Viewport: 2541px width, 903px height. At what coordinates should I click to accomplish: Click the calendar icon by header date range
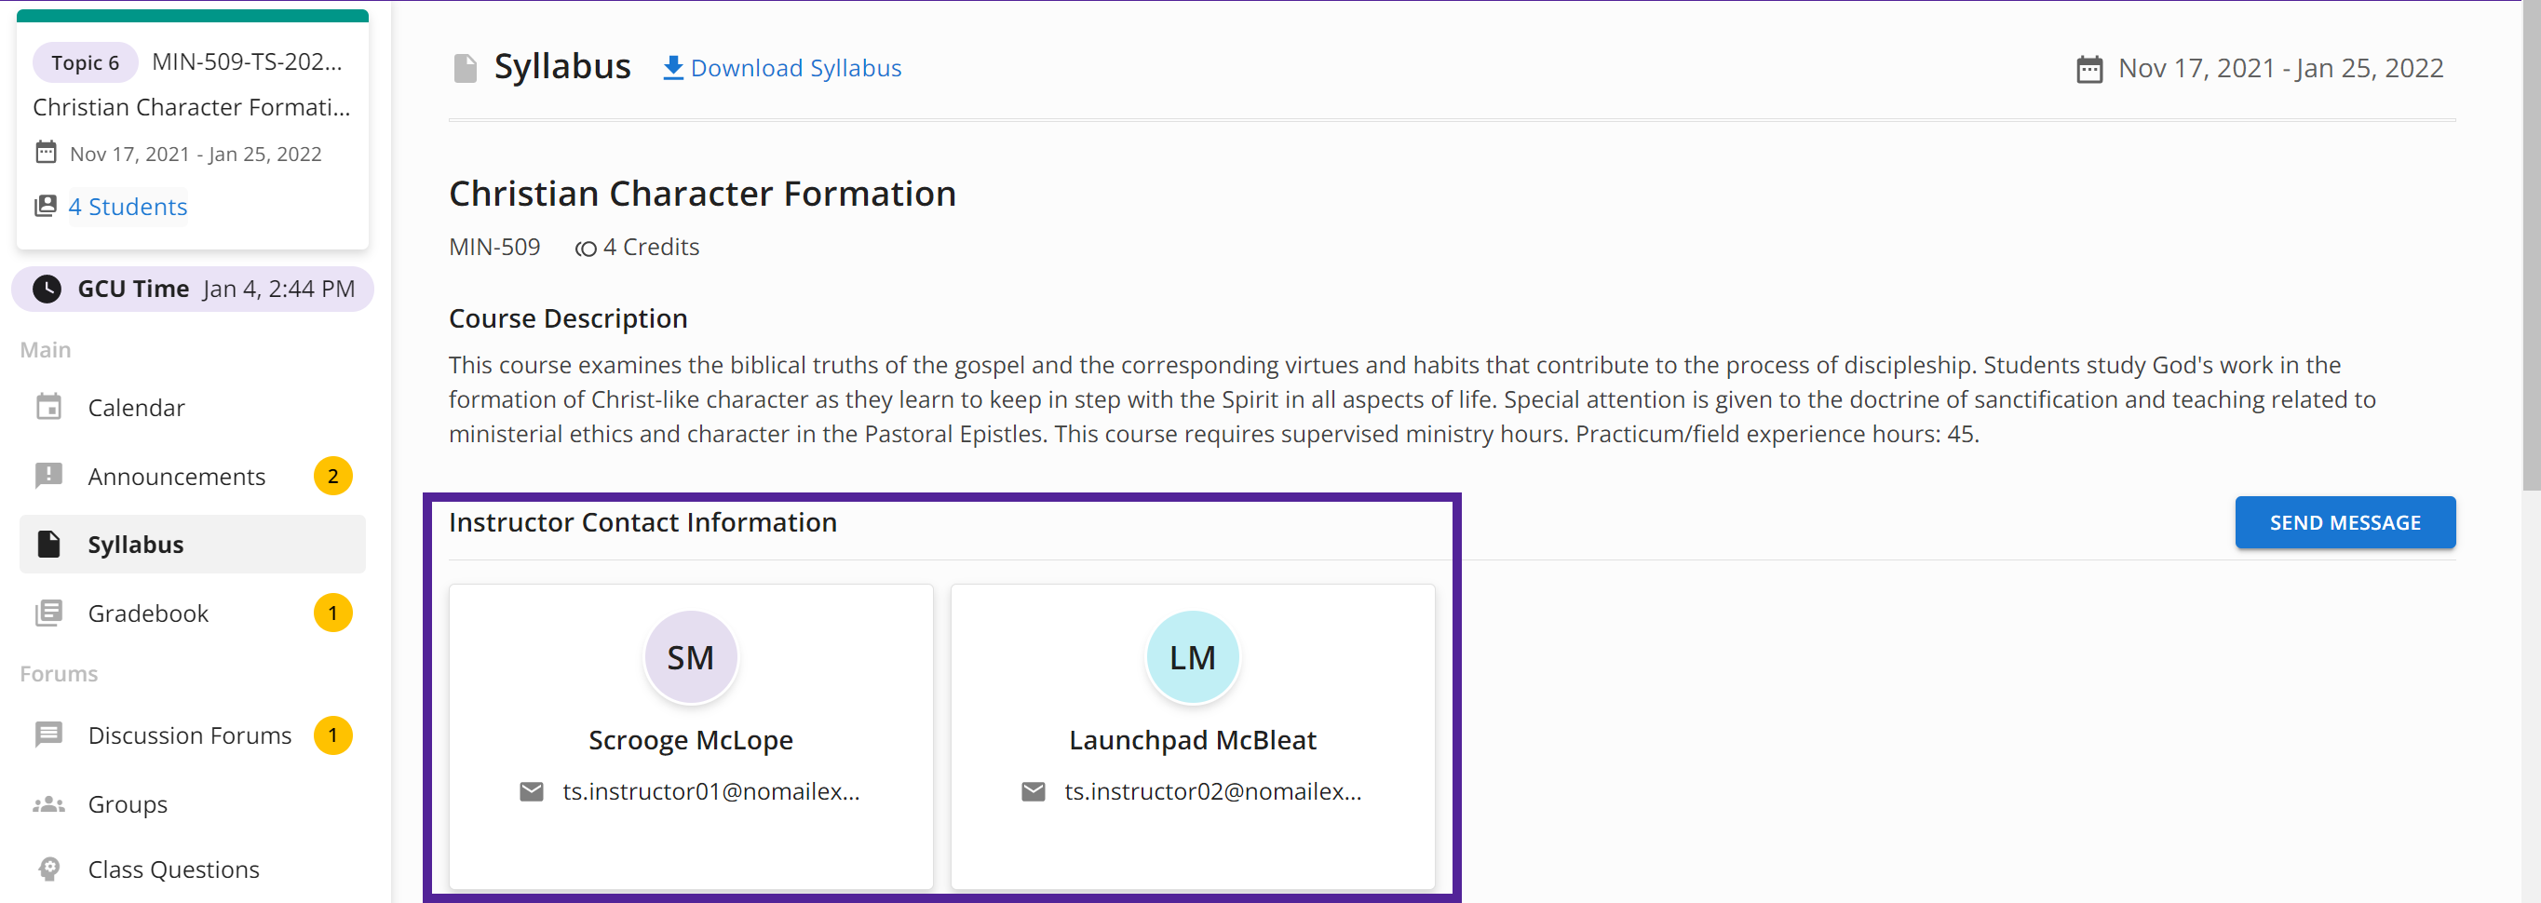(2089, 69)
